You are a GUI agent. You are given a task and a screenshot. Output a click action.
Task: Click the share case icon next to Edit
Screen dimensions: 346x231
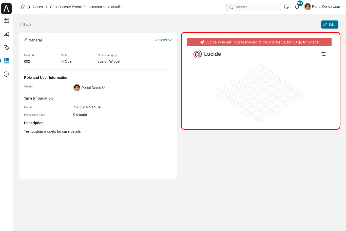[315, 25]
